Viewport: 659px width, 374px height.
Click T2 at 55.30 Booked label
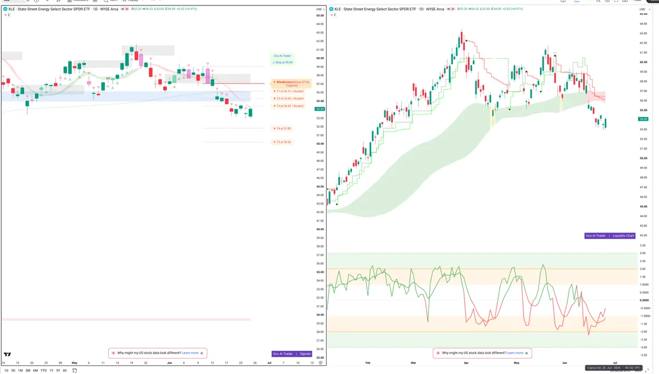(x=288, y=98)
